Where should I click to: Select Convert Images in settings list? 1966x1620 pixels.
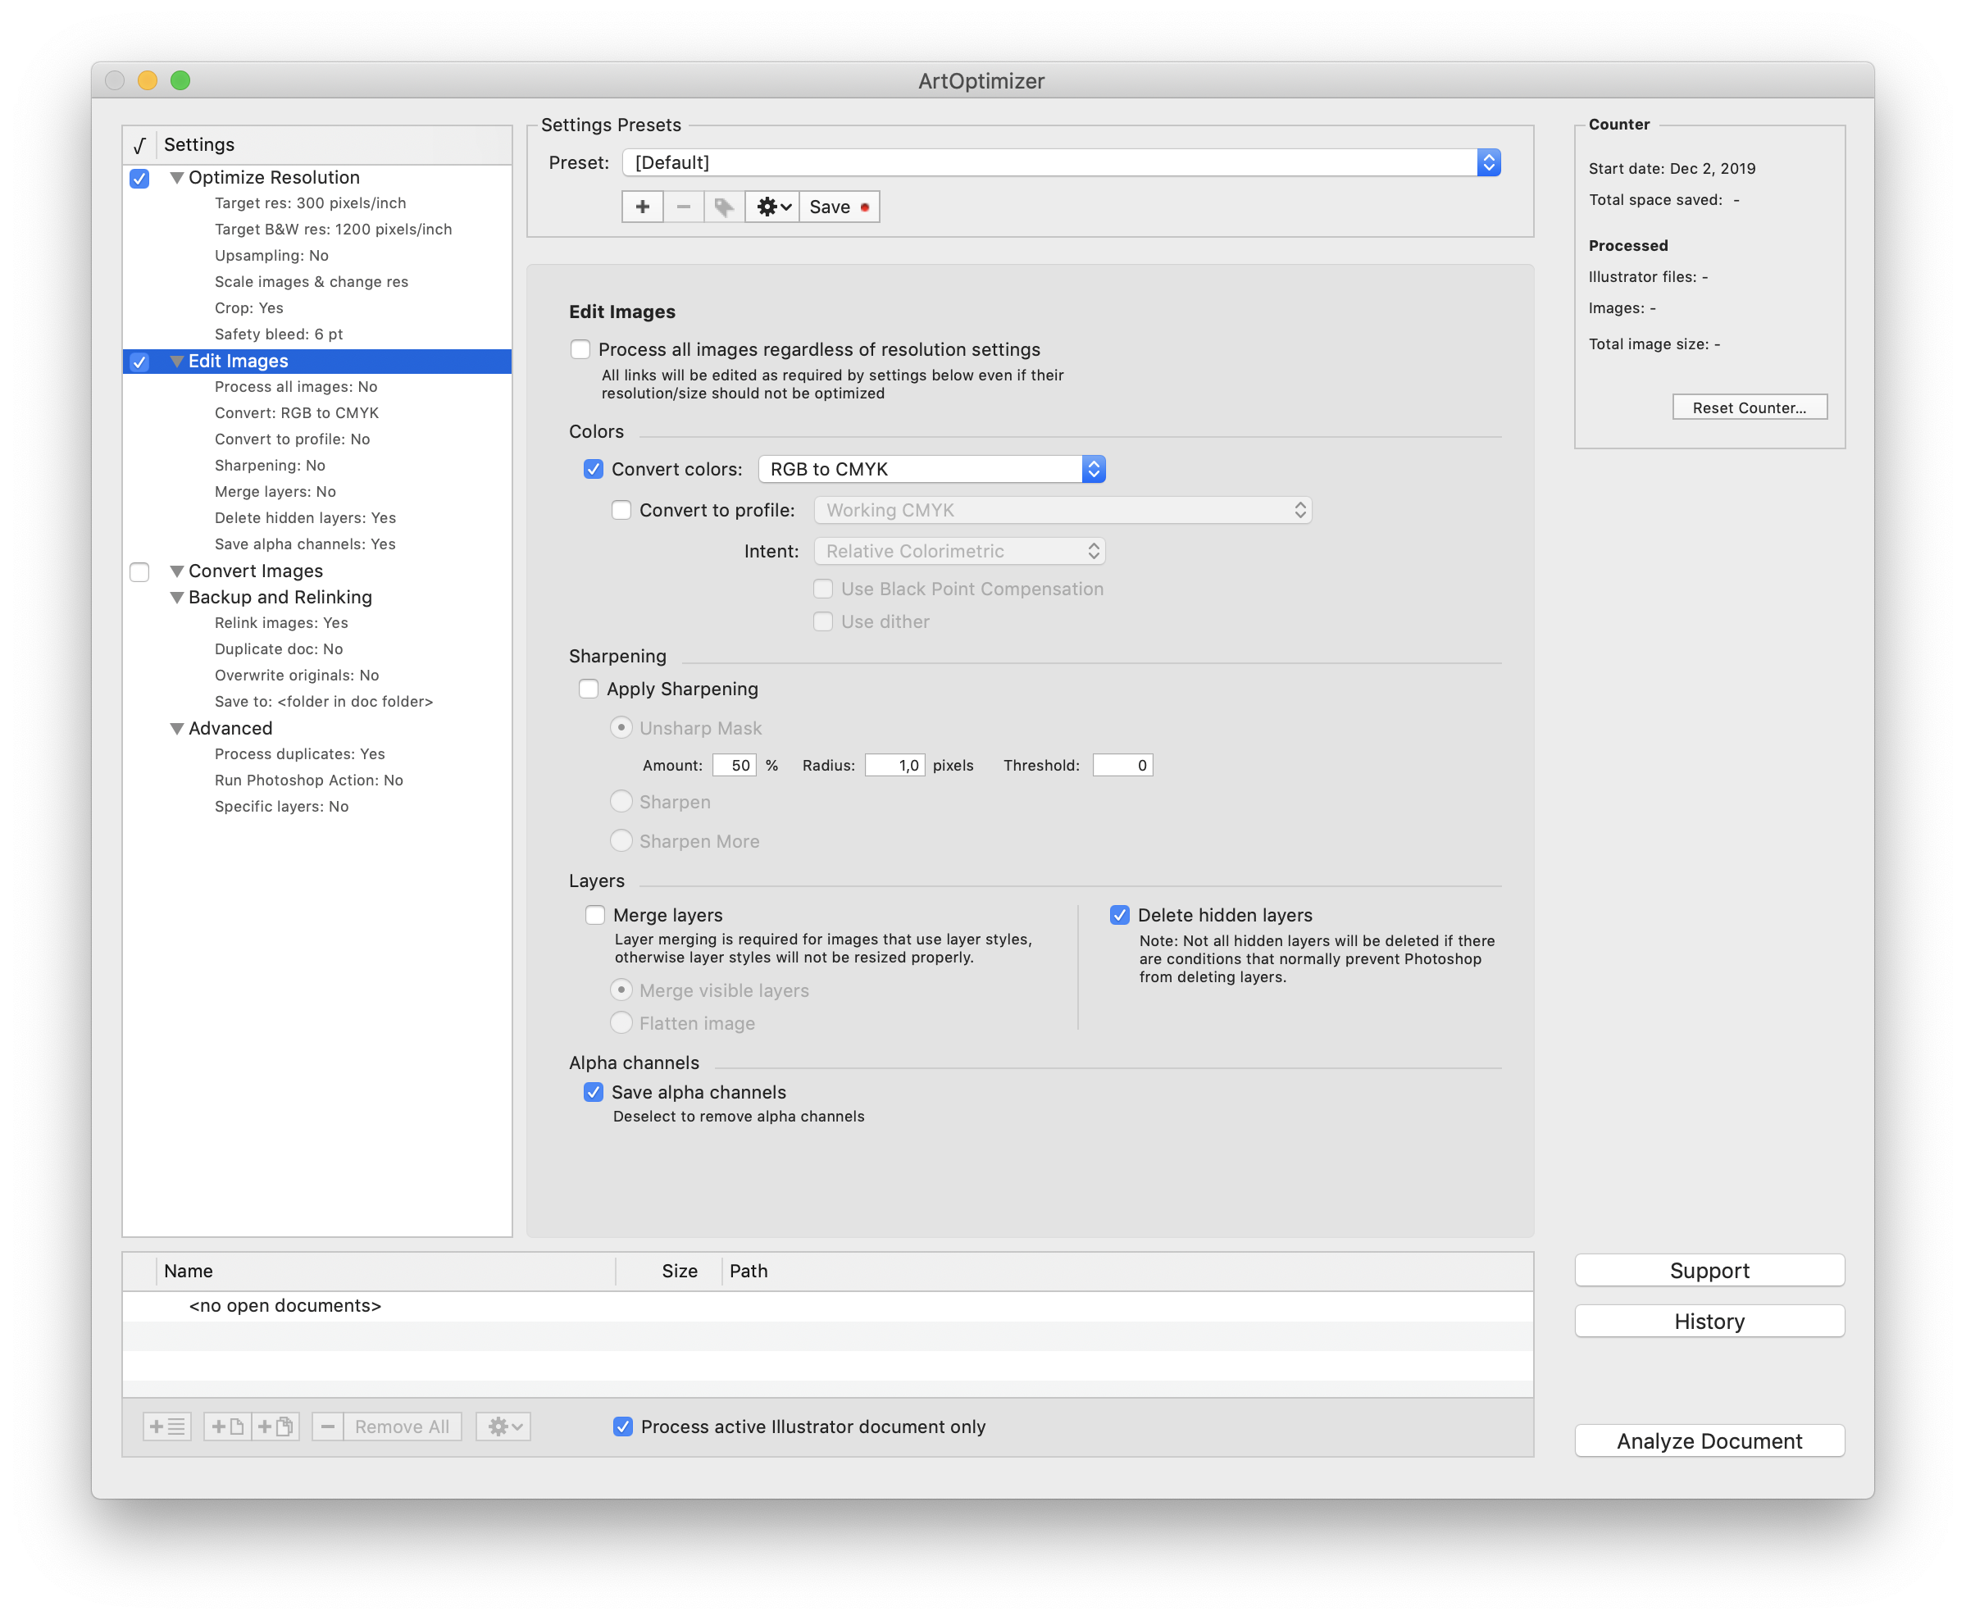[x=256, y=571]
